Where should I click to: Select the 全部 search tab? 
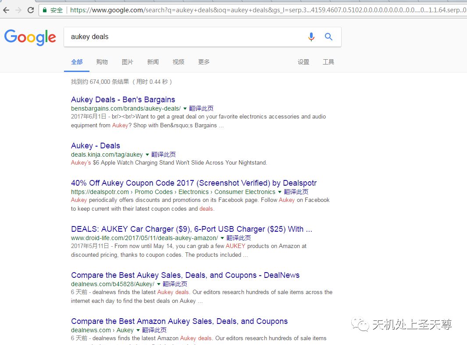[77, 62]
